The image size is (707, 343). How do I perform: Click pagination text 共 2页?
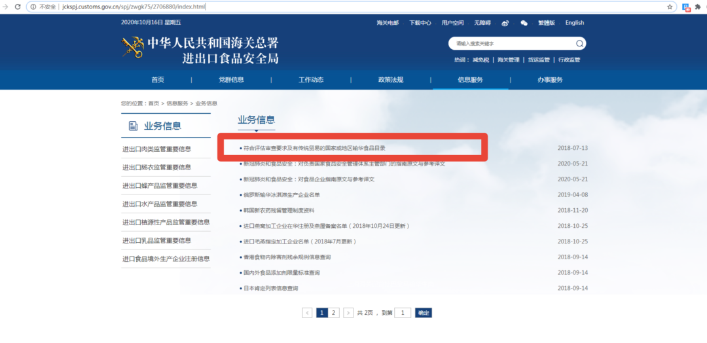(x=365, y=313)
